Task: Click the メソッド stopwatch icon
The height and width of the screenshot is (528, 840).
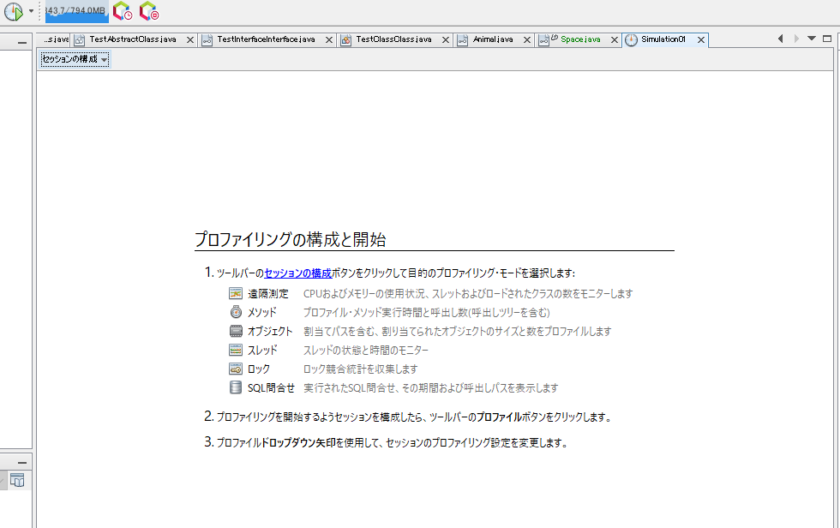Action: pos(236,312)
